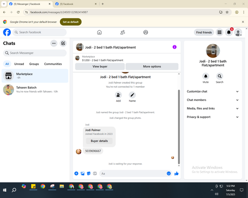This screenshot has height=198, width=248.
Task: Click the View buyer button
Action: tap(100, 66)
